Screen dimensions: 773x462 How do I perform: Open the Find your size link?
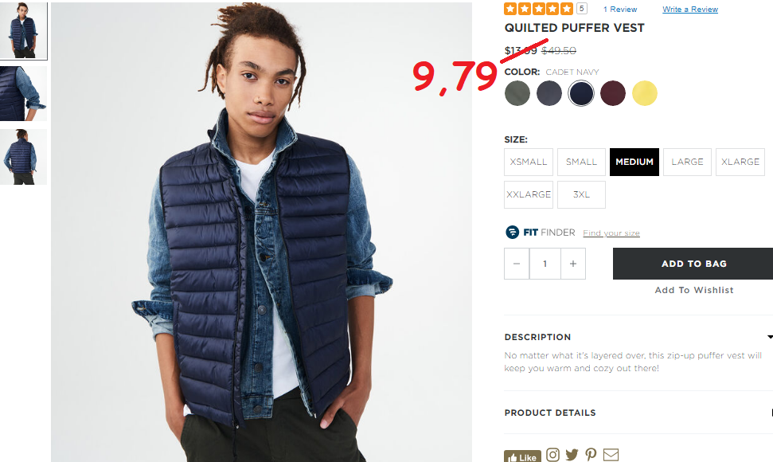(611, 233)
